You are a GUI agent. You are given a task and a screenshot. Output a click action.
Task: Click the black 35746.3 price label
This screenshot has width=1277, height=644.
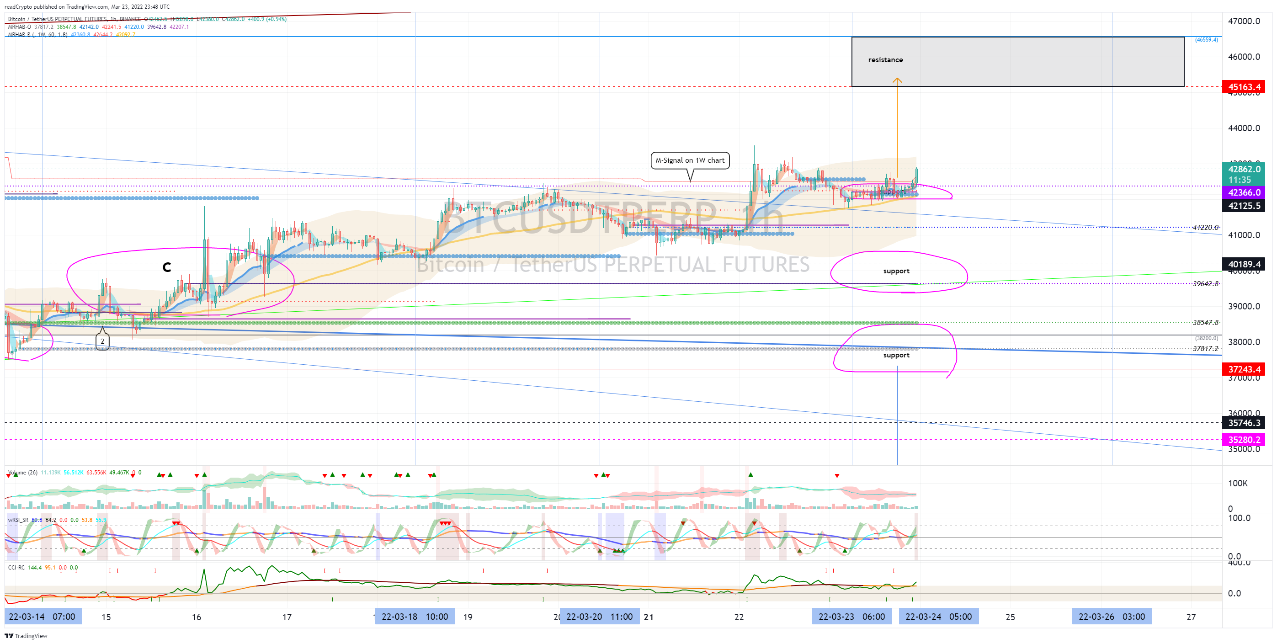(x=1244, y=423)
